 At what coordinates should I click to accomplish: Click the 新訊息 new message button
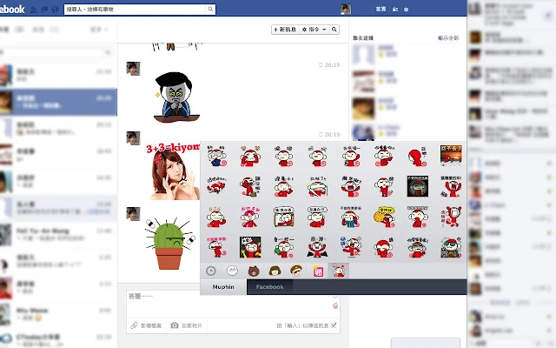[285, 30]
